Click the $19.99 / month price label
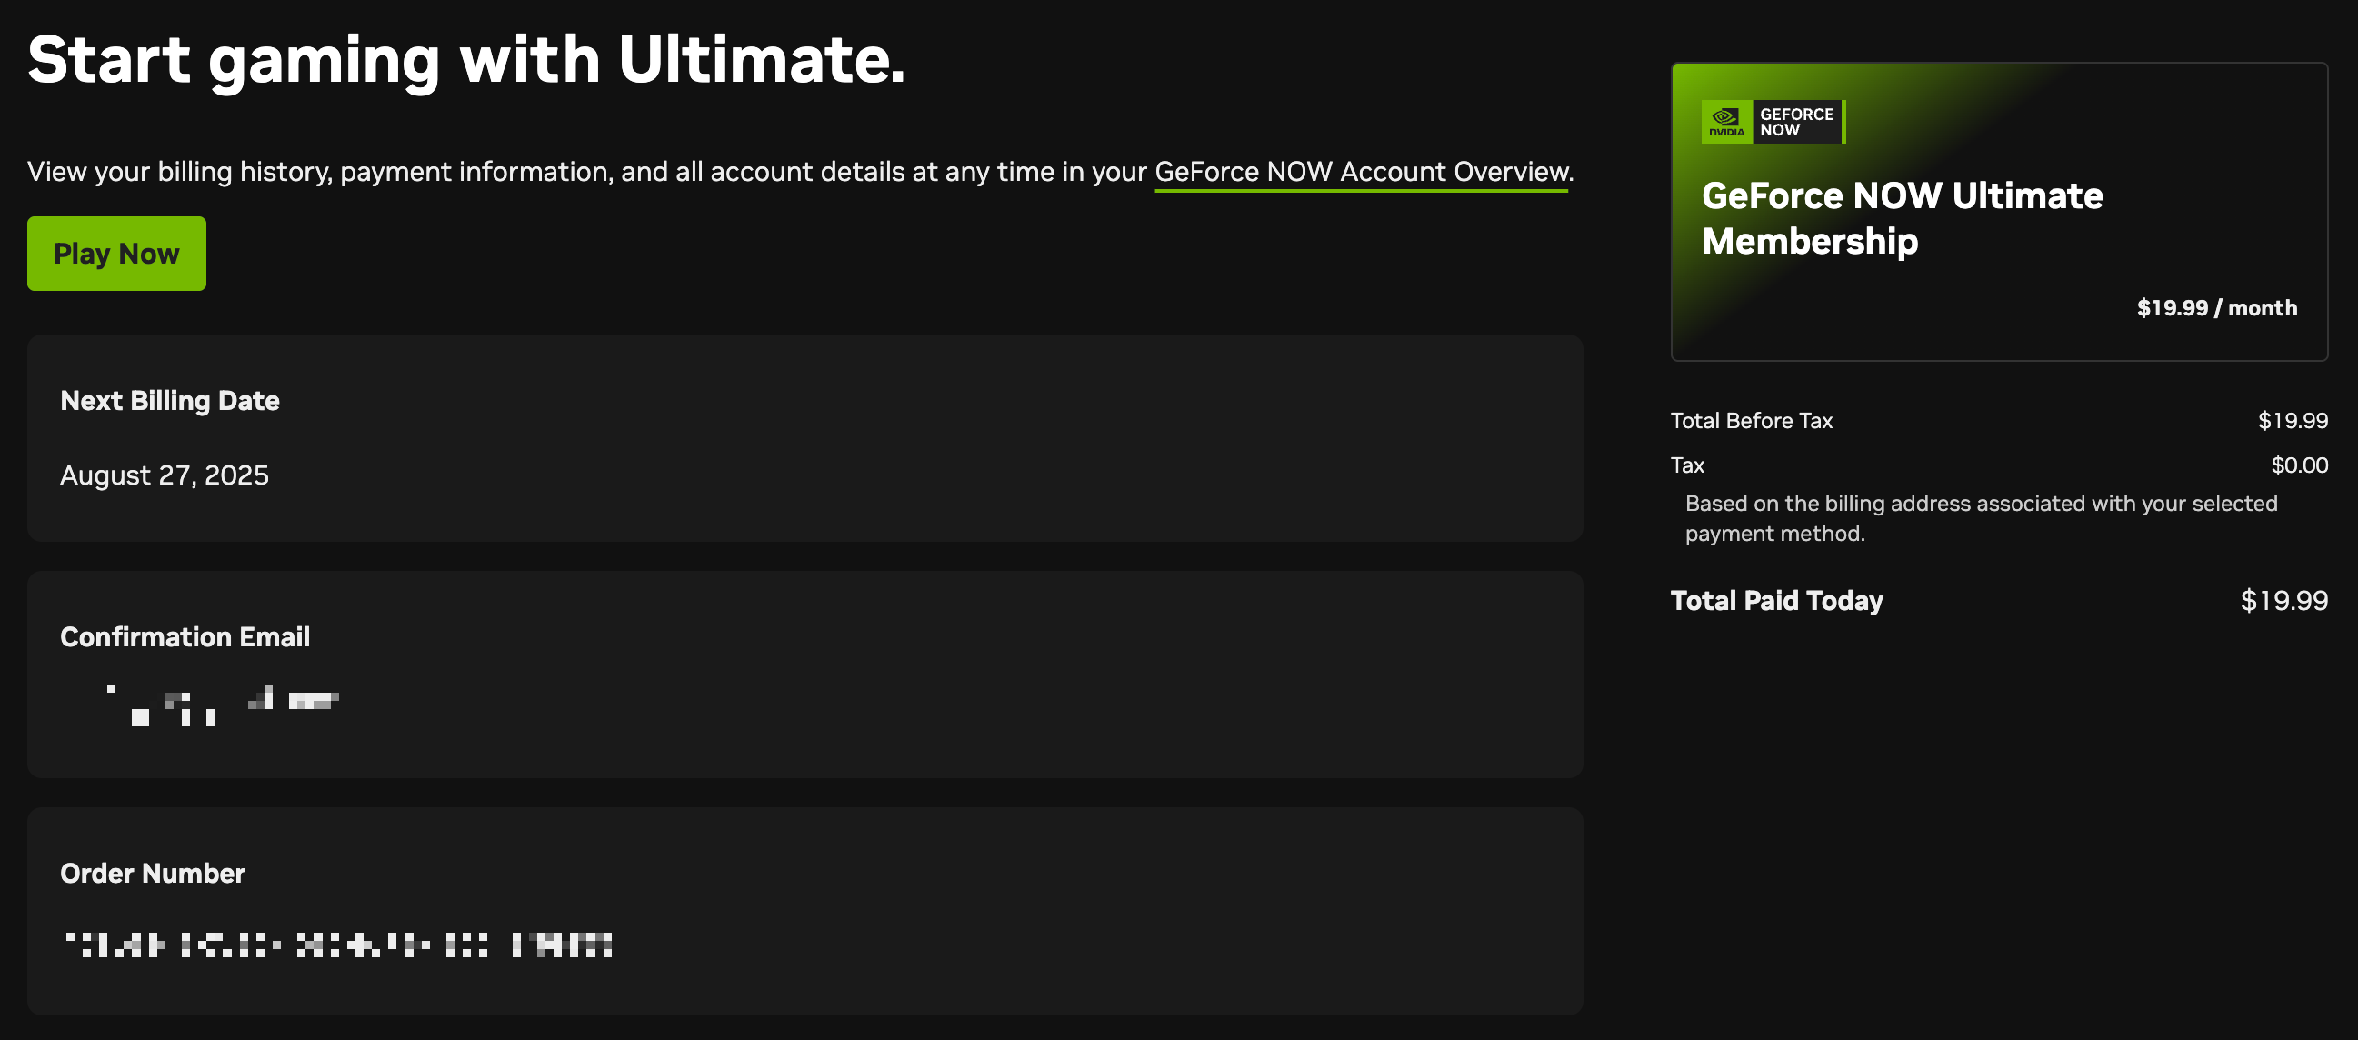2358x1040 pixels. pos(2216,308)
